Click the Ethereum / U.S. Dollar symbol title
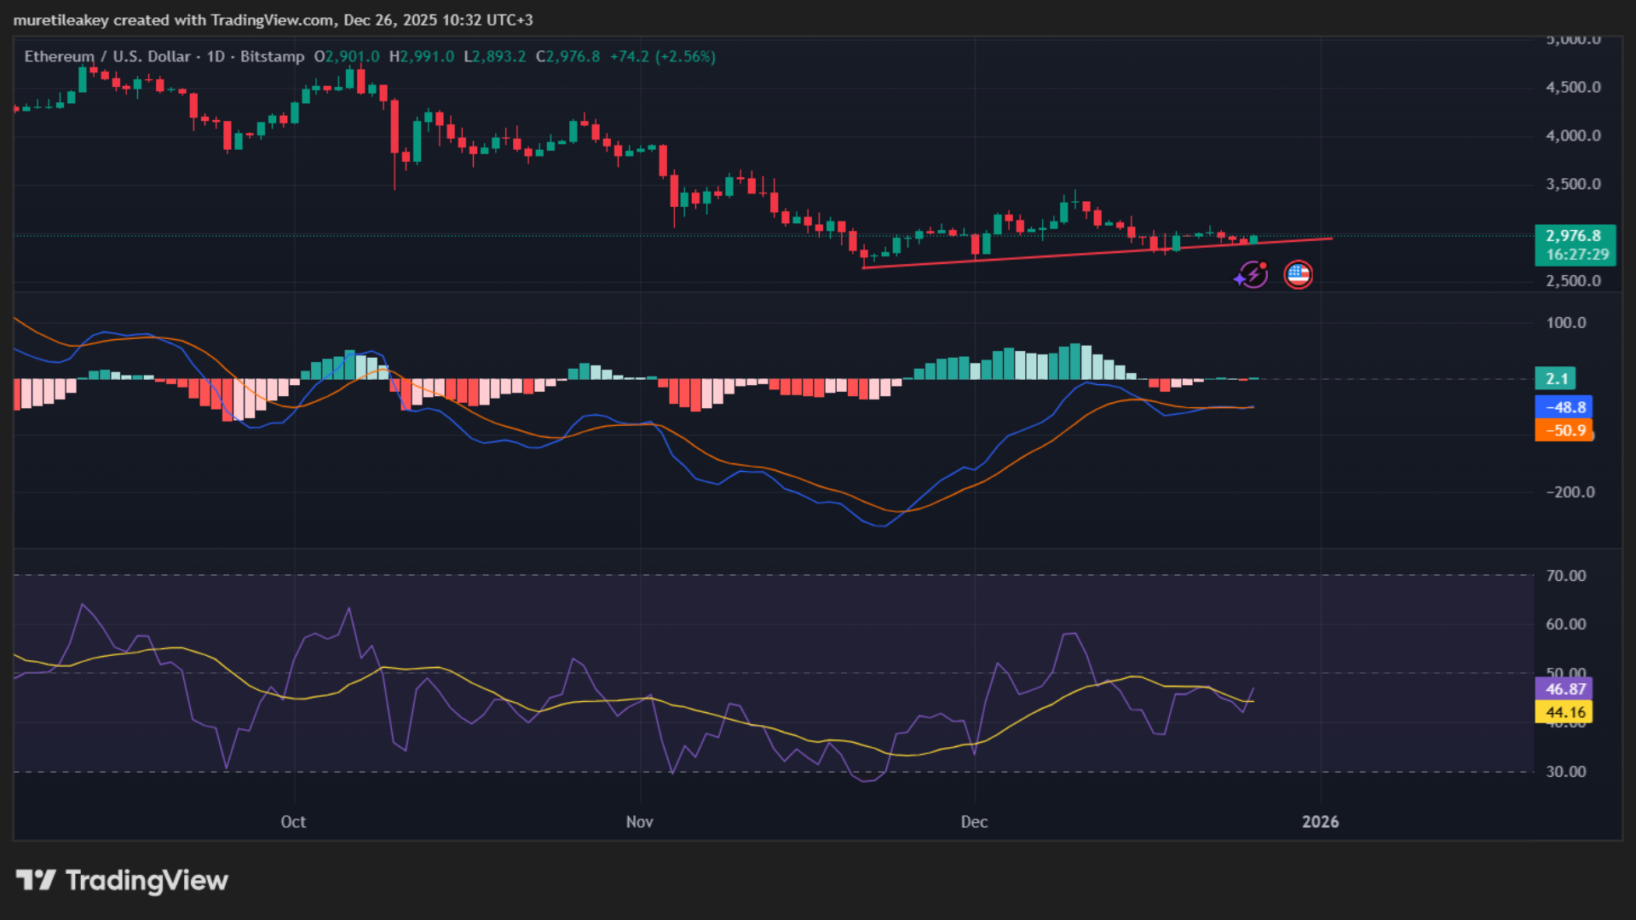1636x920 pixels. coord(107,56)
